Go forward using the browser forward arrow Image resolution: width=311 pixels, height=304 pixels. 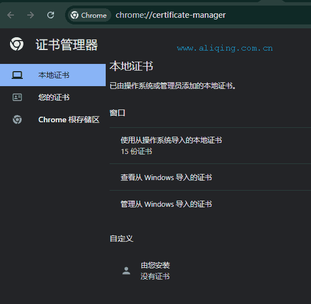[x=31, y=15]
